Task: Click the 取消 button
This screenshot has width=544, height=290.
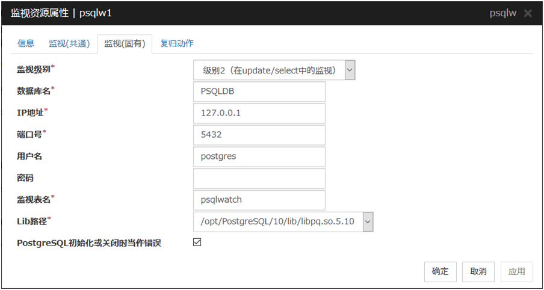Action: pyautogui.click(x=478, y=271)
